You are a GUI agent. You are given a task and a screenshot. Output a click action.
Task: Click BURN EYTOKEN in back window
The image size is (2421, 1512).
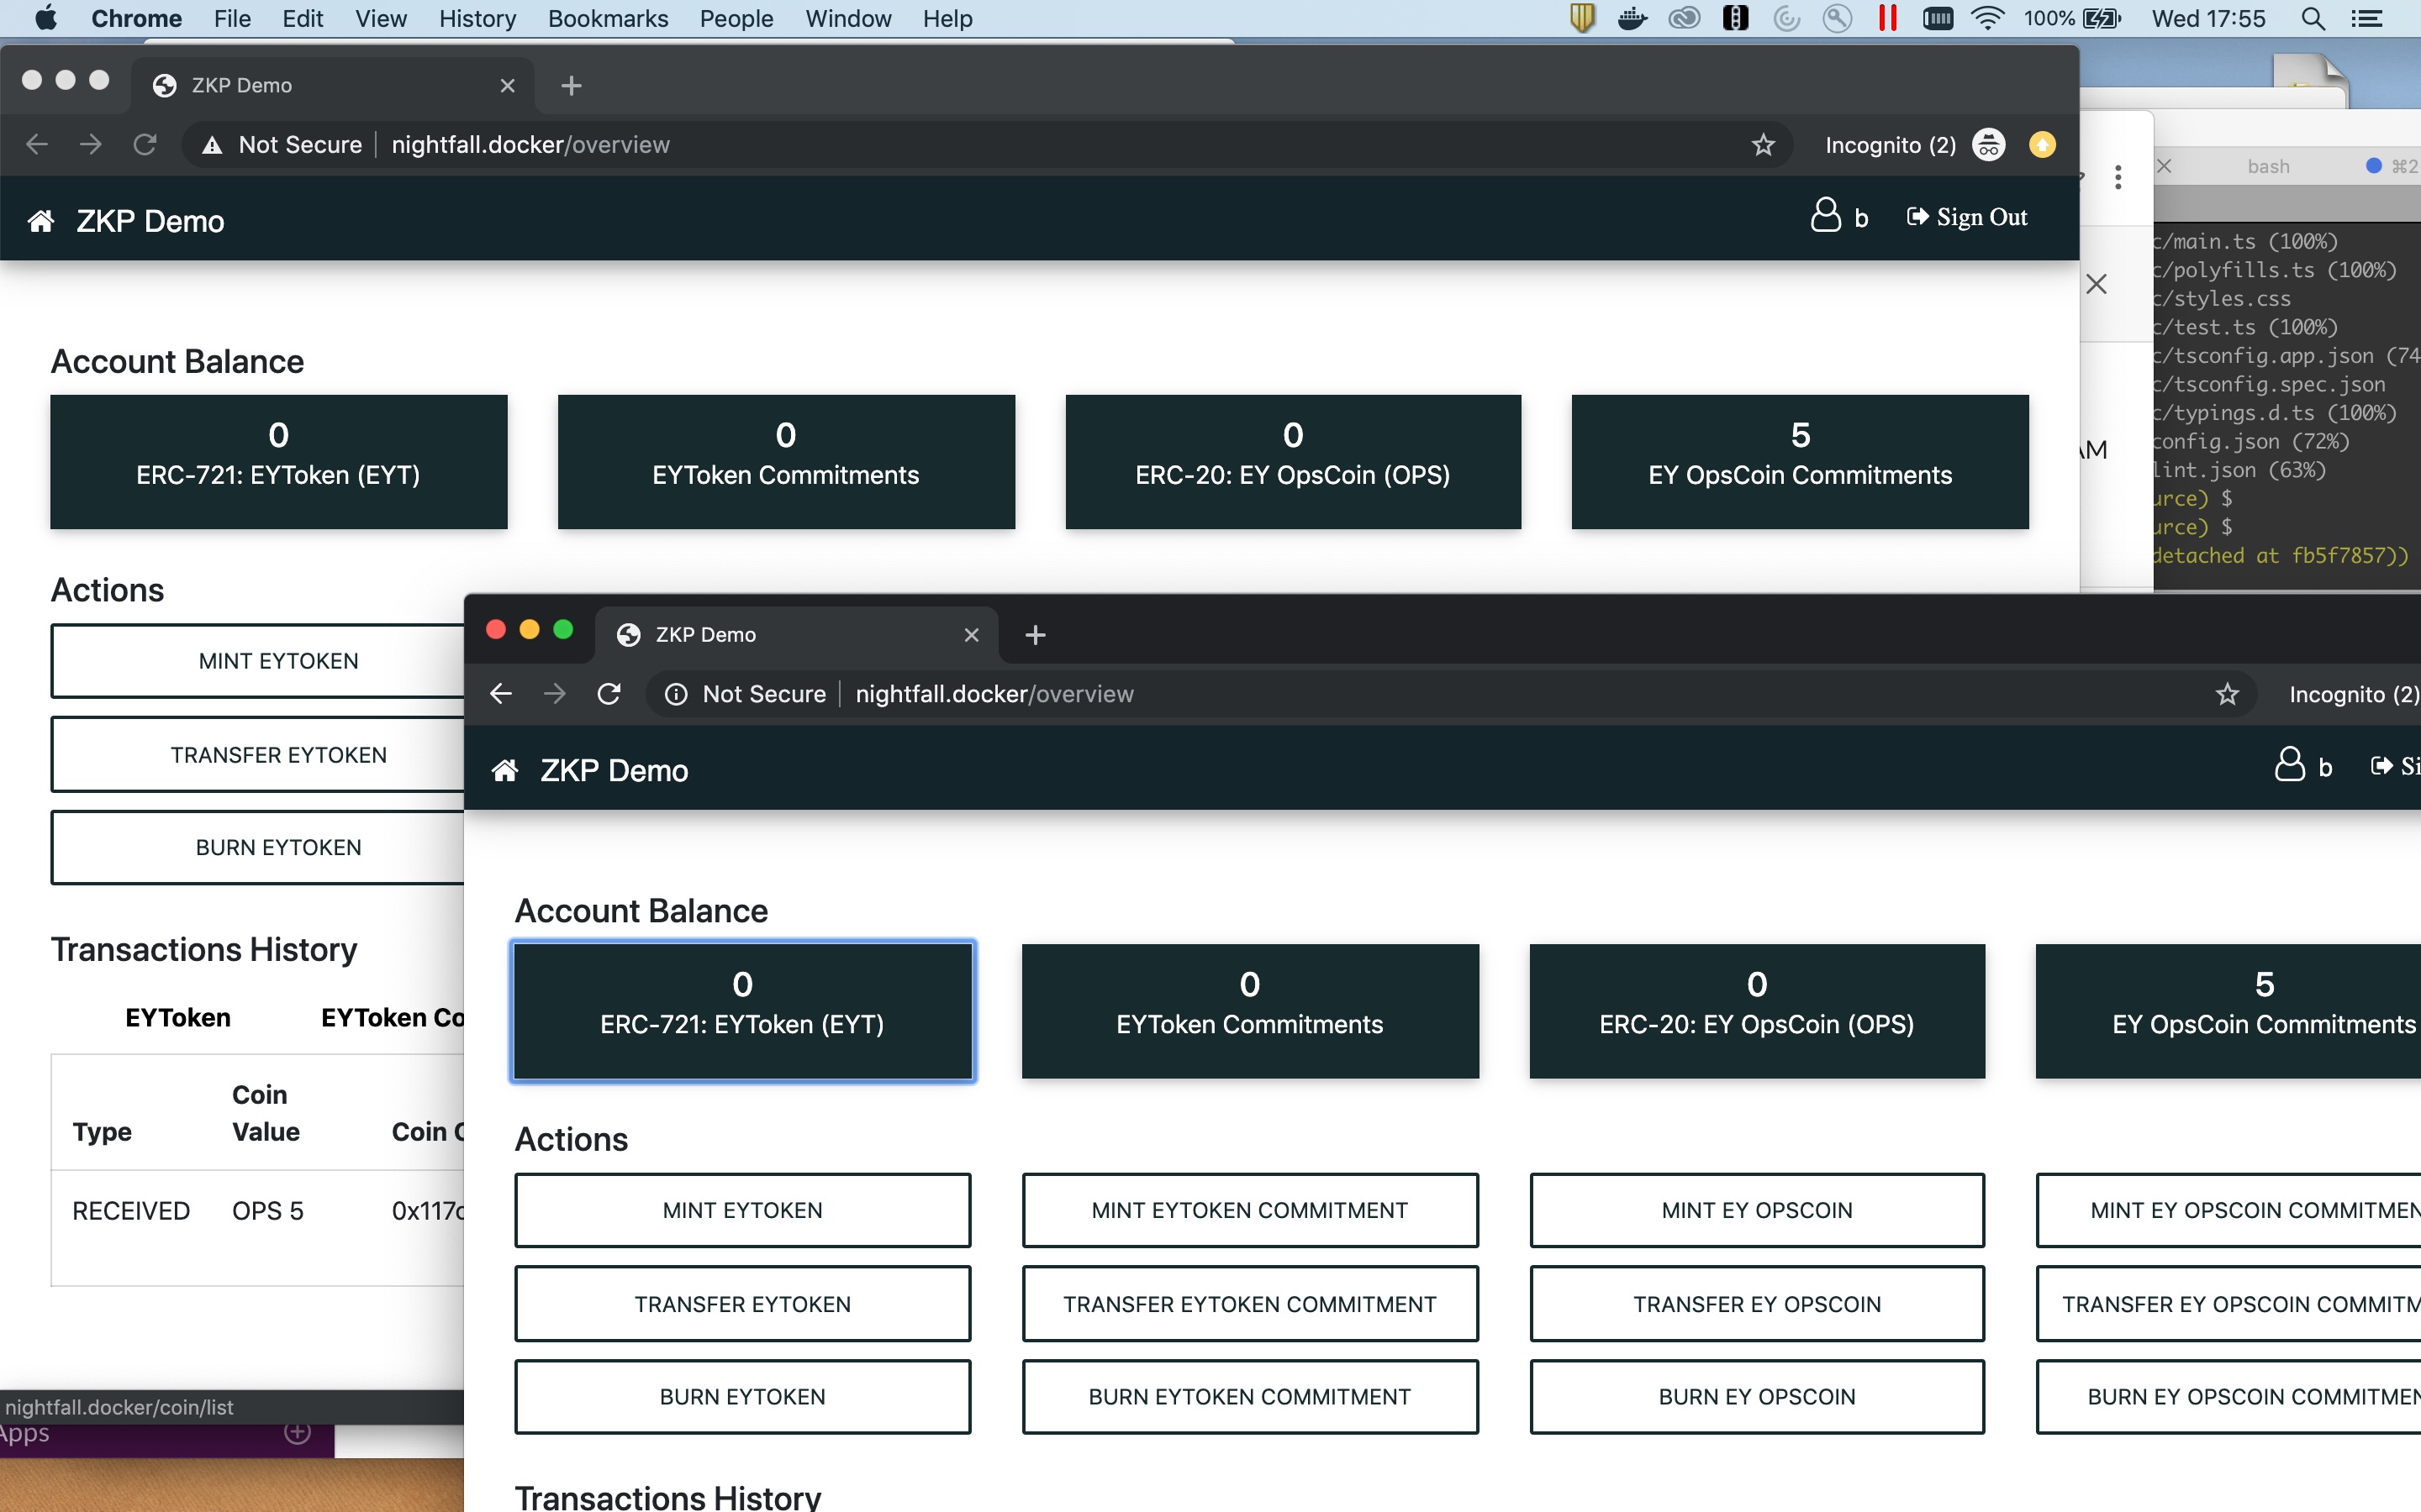point(258,847)
